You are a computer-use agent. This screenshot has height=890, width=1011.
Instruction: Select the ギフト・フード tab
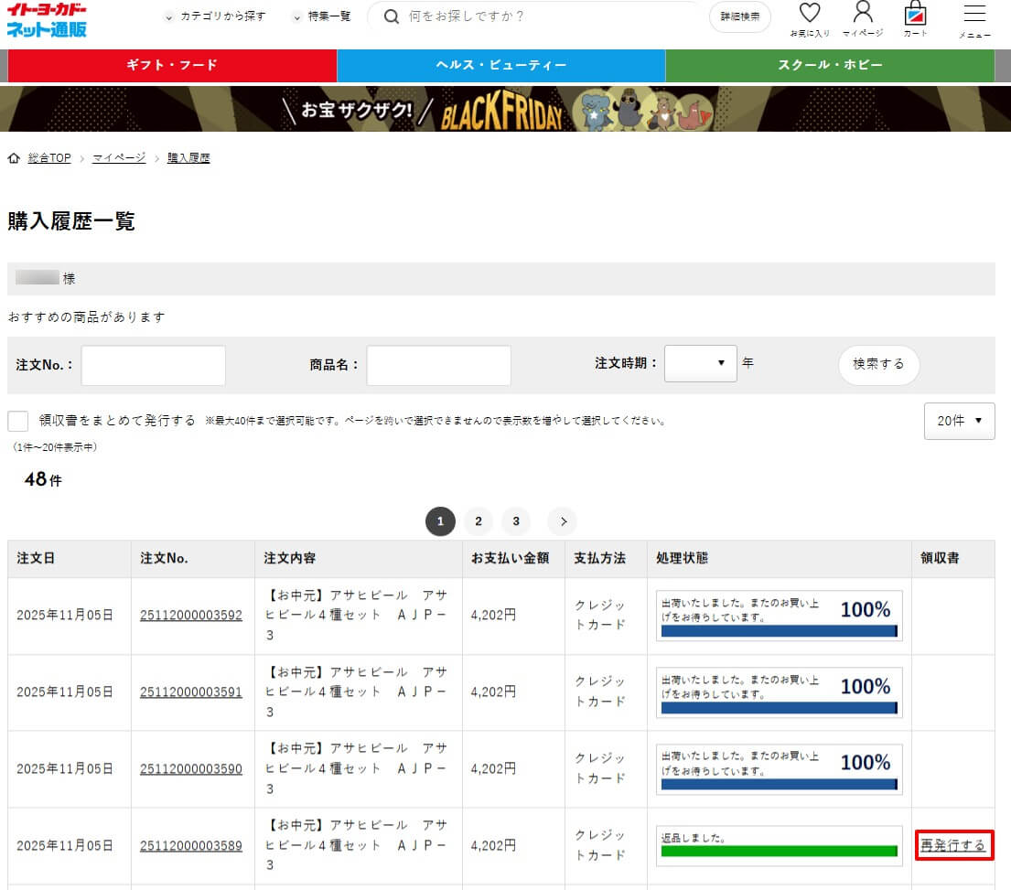(172, 66)
